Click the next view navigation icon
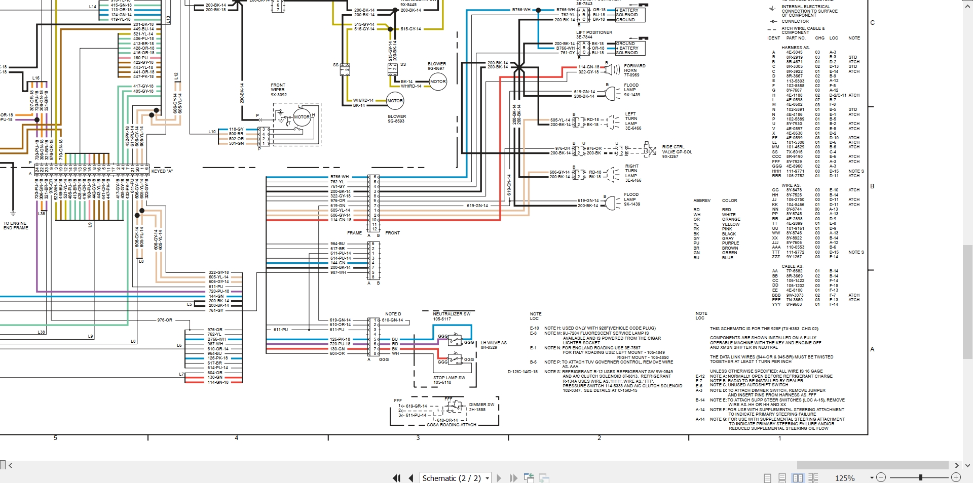 (x=544, y=478)
